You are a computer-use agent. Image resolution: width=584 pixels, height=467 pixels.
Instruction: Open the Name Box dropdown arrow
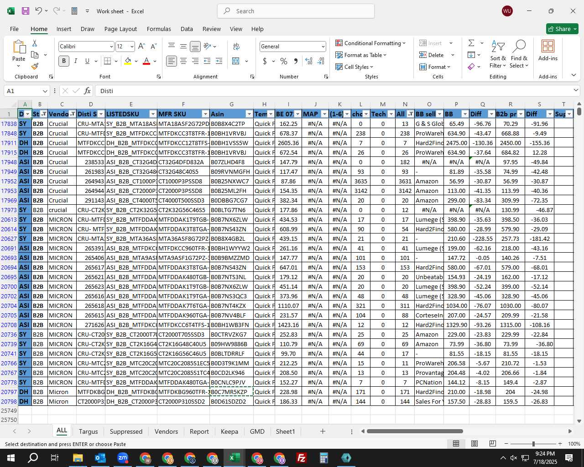45,91
